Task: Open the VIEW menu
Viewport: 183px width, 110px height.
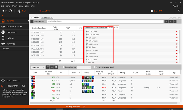Action: click(x=8, y=6)
